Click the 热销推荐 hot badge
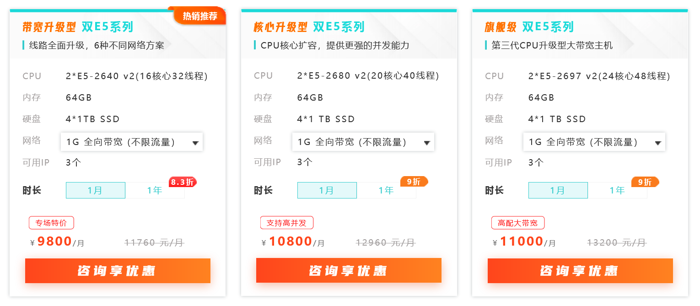 pyautogui.click(x=200, y=16)
